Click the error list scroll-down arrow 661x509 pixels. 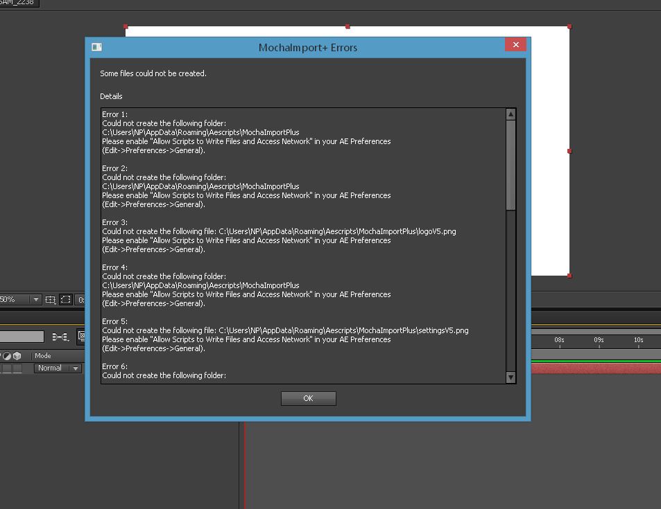(x=510, y=377)
